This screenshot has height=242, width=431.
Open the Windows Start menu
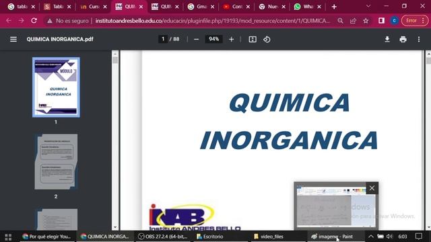tap(8, 237)
